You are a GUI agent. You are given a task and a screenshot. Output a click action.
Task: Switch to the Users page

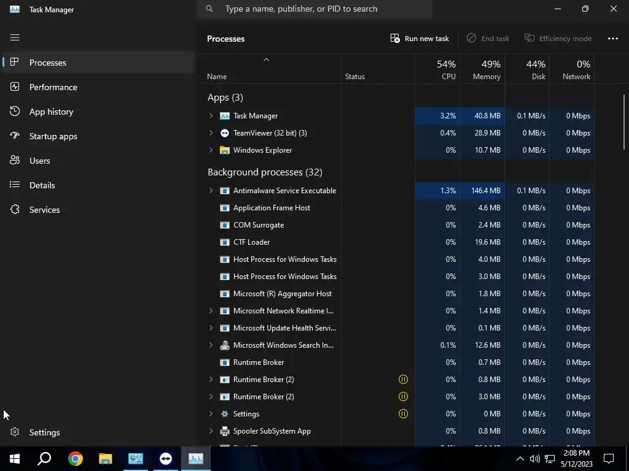98,161
